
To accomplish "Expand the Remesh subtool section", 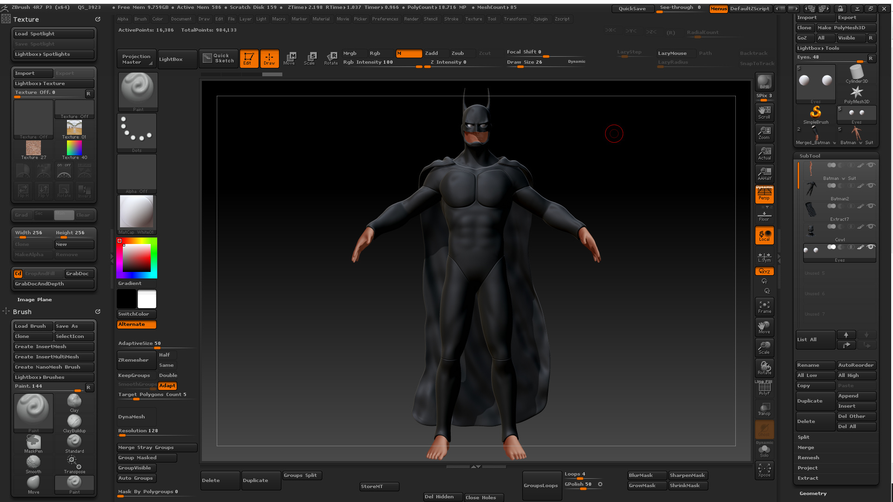I will point(808,458).
